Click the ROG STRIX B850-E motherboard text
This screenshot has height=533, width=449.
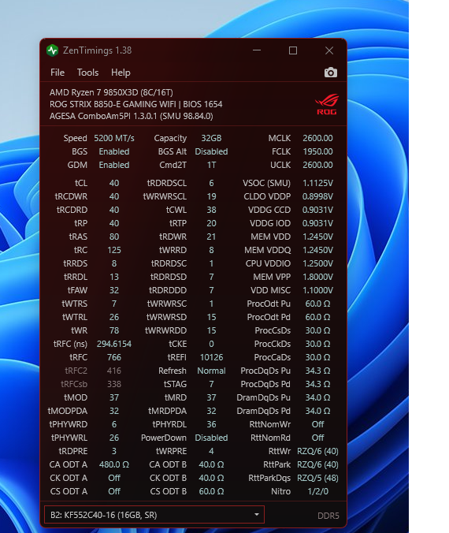135,104
